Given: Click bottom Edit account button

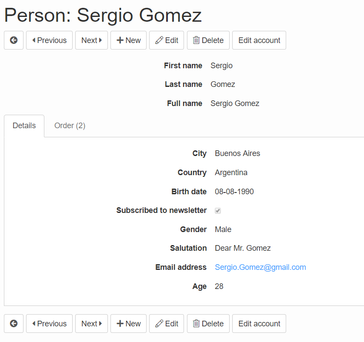Looking at the screenshot, I should 259,323.
